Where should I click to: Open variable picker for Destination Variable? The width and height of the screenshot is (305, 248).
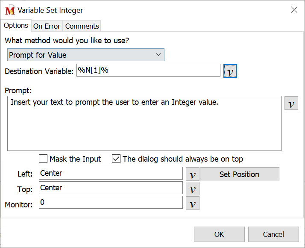click(230, 71)
